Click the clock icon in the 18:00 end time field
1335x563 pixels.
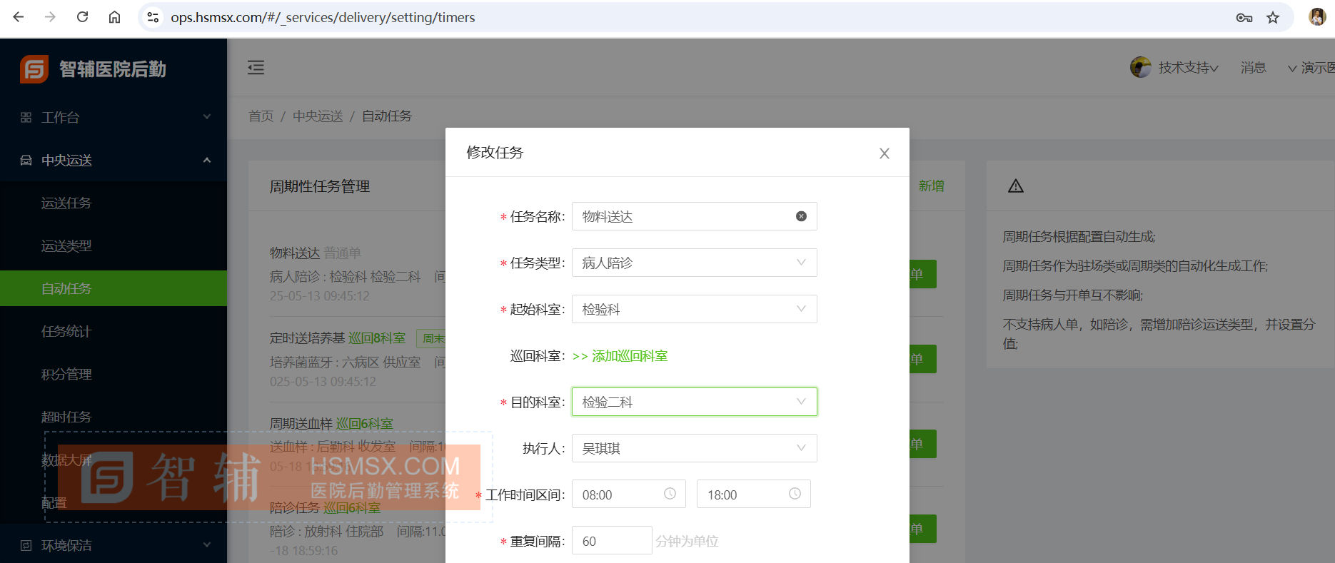[795, 494]
